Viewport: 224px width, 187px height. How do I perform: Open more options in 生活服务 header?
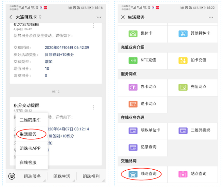point(211,17)
